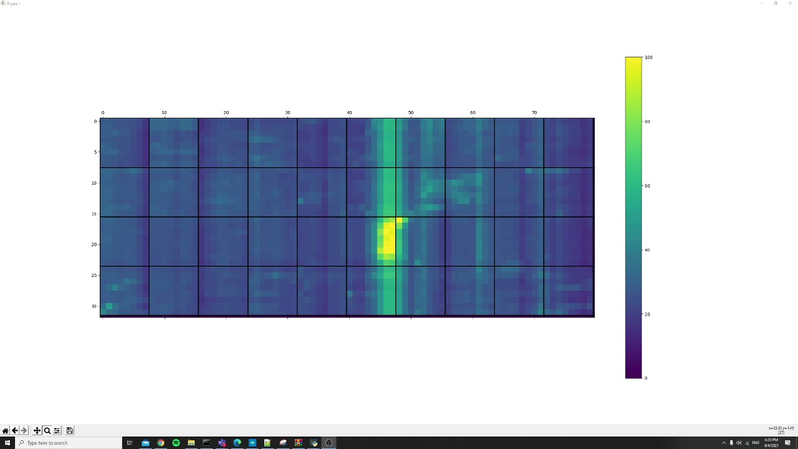This screenshot has height=449, width=798.
Task: Open the volume control in tray
Action: 739,443
